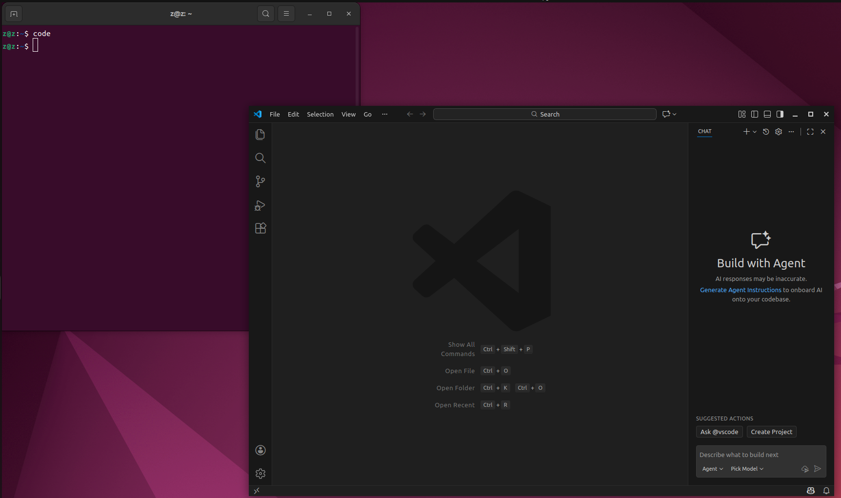Expand the overflow menu ellipsis
841x498 pixels.
click(x=385, y=114)
